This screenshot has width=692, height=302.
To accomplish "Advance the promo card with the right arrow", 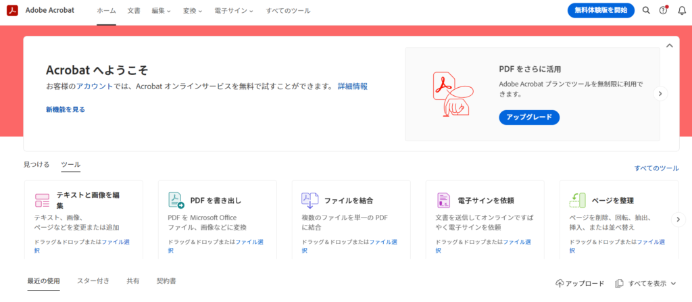I will 660,94.
